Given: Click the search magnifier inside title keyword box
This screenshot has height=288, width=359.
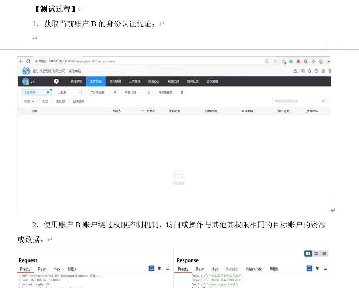Looking at the screenshot, I should click(x=323, y=101).
